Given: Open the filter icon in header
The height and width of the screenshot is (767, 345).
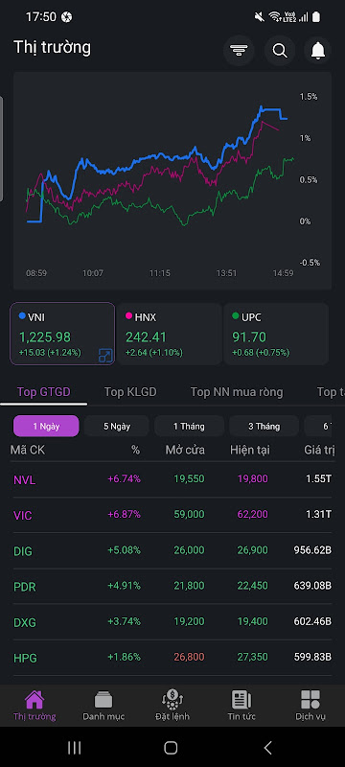Looking at the screenshot, I should point(239,51).
